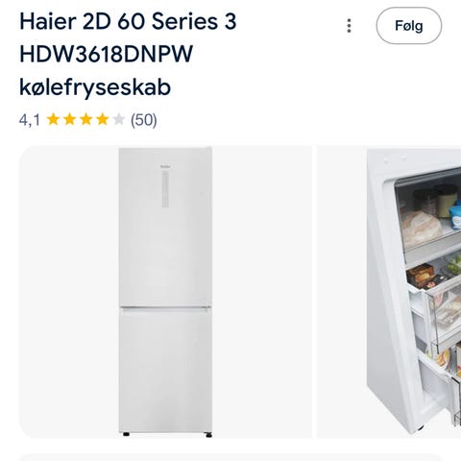Click the bread loaf on the fridge shelf
The width and height of the screenshot is (461, 461).
(x=421, y=229)
